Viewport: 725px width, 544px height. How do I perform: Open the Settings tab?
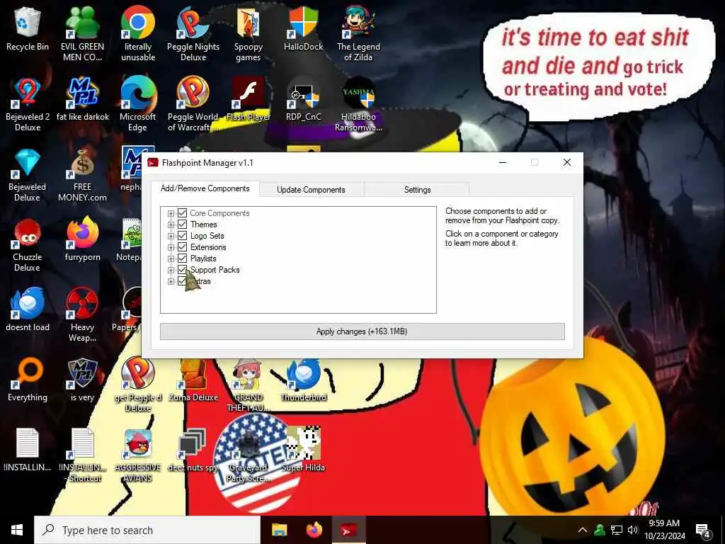click(x=417, y=190)
